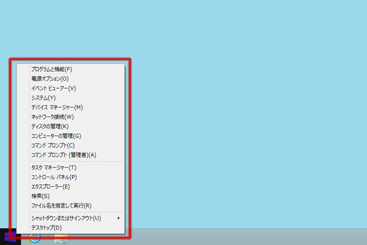Open ネットワーク接続(W) entry
Image resolution: width=367 pixels, height=245 pixels.
pos(70,117)
